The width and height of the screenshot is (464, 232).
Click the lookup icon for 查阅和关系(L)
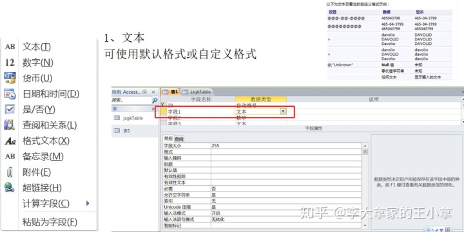pos(10,125)
